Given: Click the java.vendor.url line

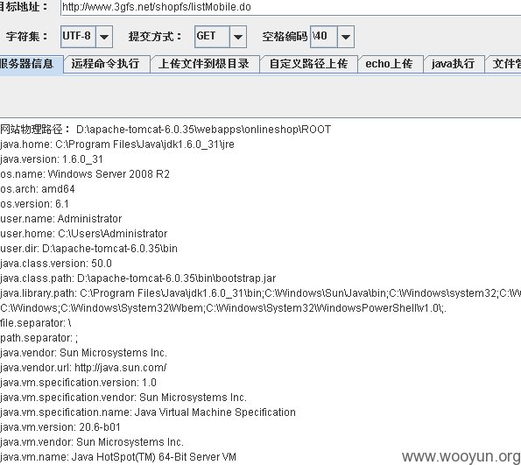Looking at the screenshot, I should pyautogui.click(x=83, y=368).
